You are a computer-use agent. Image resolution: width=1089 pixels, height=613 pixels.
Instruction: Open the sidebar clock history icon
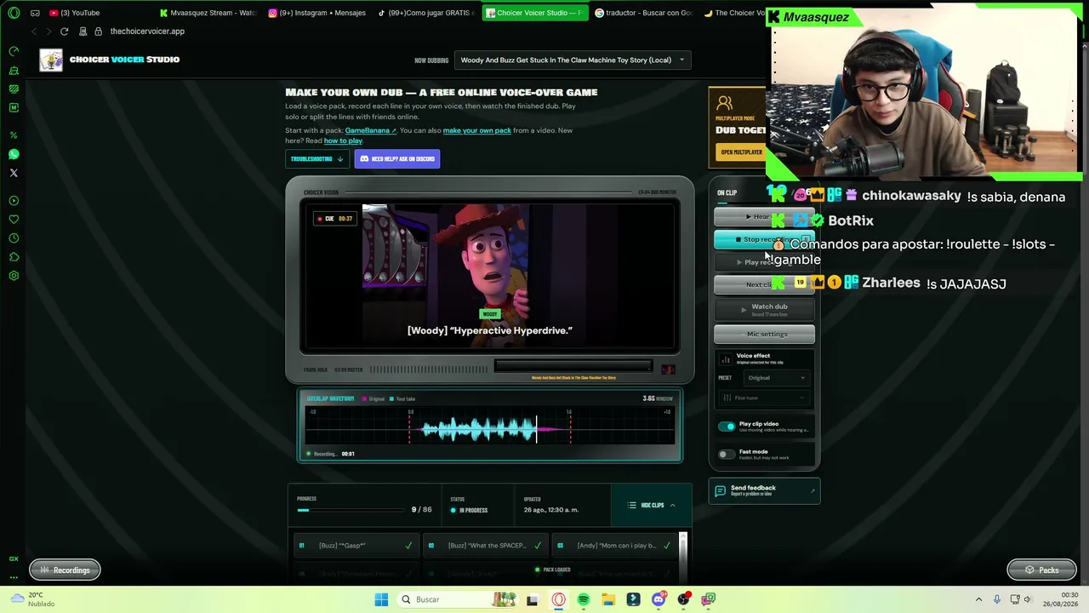pyautogui.click(x=14, y=238)
